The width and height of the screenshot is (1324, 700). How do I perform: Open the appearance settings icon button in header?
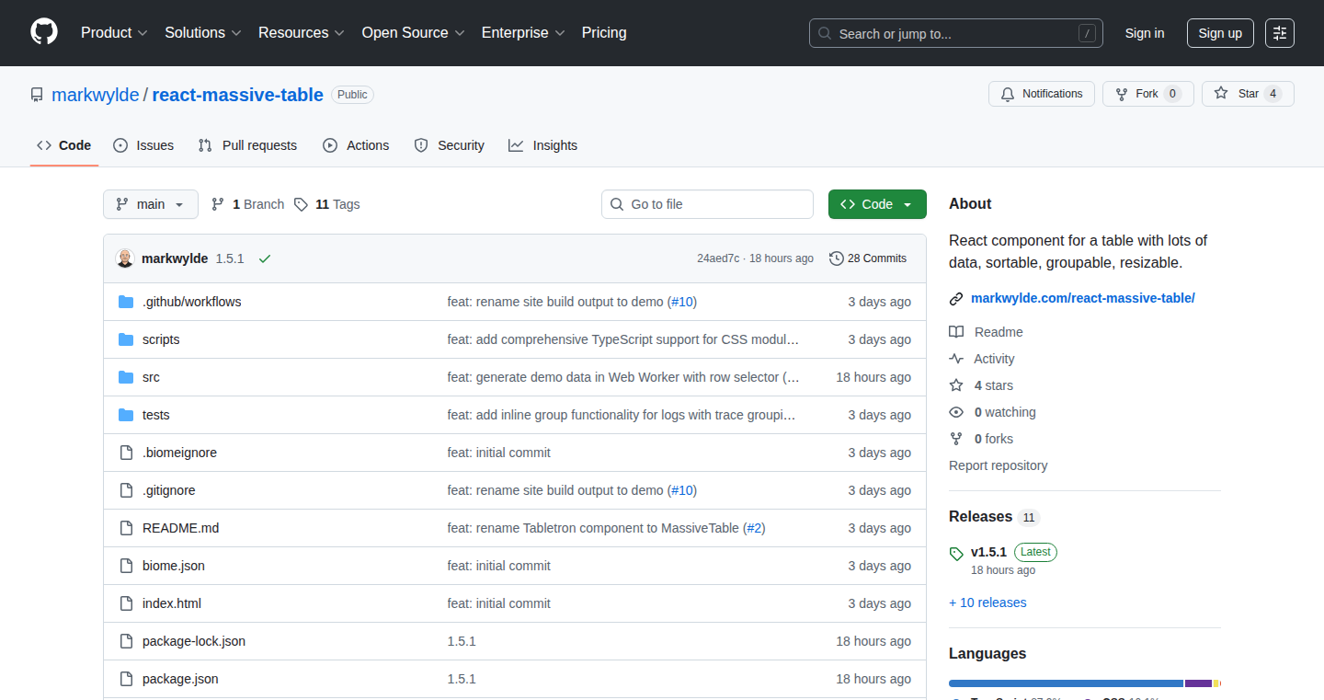(1280, 33)
